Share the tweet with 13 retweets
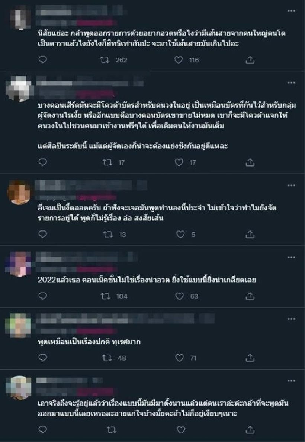 point(250,234)
